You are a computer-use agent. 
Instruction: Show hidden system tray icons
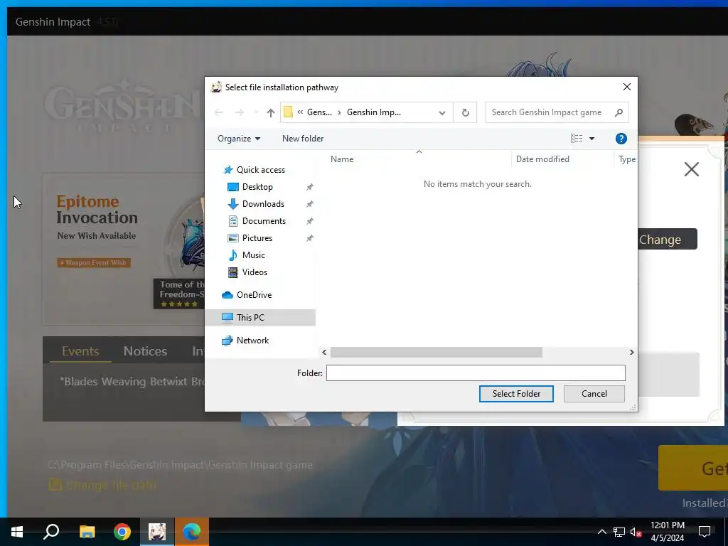pos(601,532)
